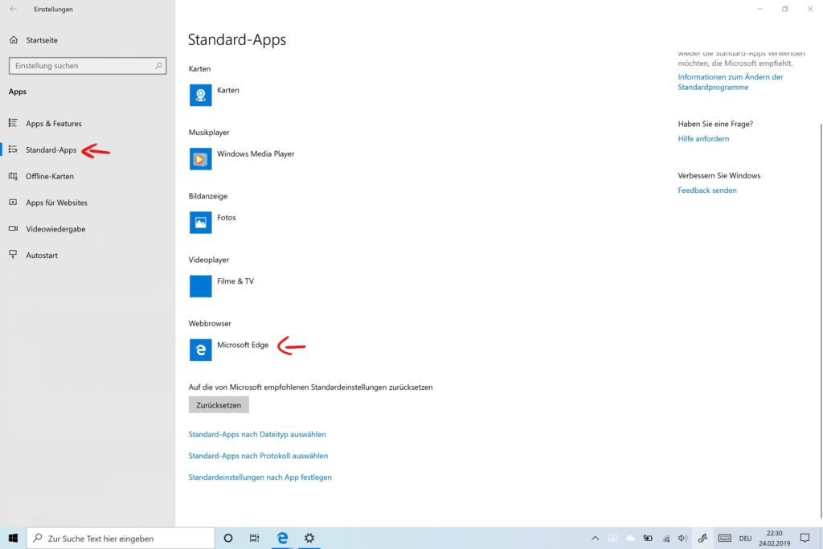Click the Settings gear in taskbar

[x=309, y=538]
